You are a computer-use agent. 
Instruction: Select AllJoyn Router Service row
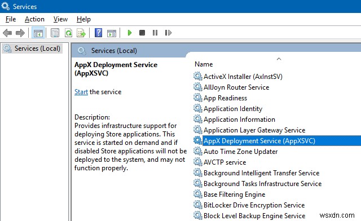(236, 87)
